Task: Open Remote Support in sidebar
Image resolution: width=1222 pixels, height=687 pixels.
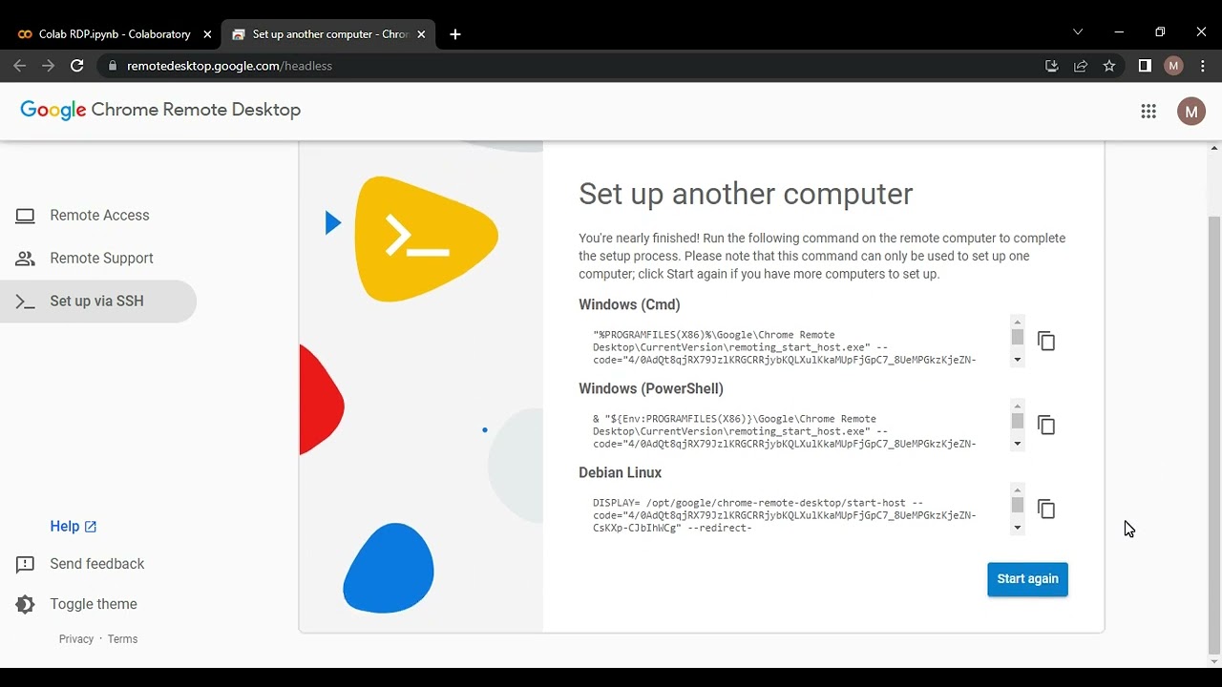Action: click(x=98, y=259)
